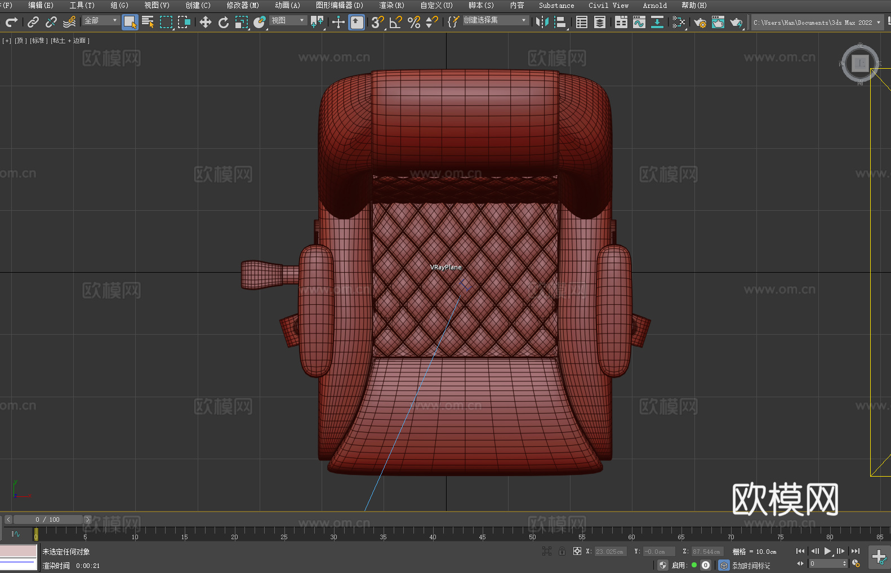The image size is (891, 573).
Task: Select the Unlink Selection tool
Action: [51, 22]
